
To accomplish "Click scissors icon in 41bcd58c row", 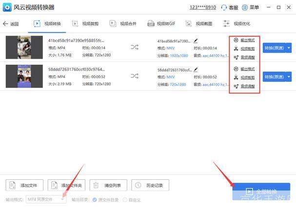I will (236, 49).
